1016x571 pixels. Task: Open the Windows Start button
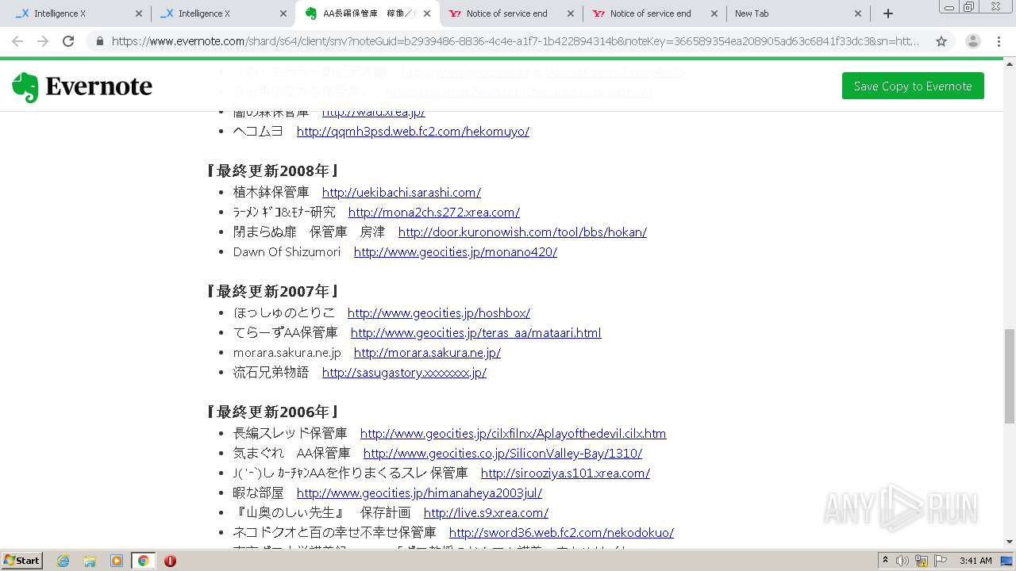click(x=21, y=561)
